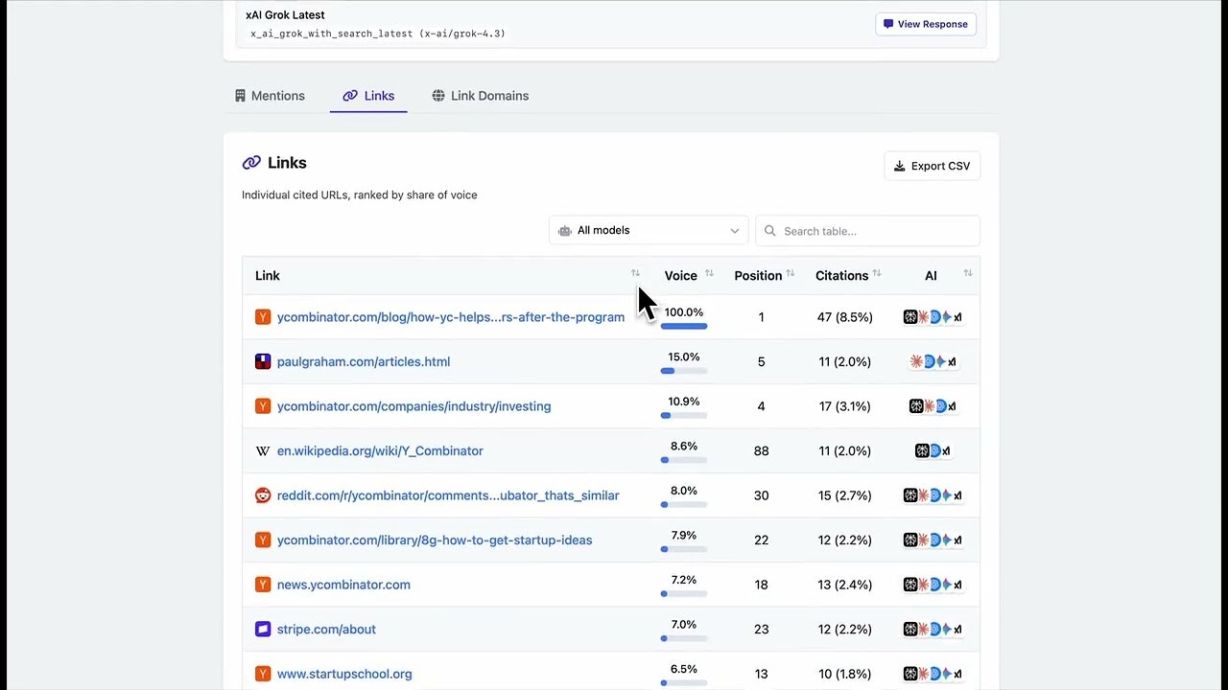Open the Link Domains tab
Image resolution: width=1228 pixels, height=690 pixels.
480,96
